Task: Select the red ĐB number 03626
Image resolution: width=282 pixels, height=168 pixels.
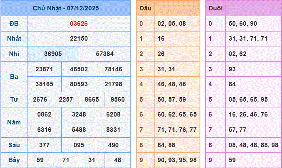Action: (x=79, y=24)
